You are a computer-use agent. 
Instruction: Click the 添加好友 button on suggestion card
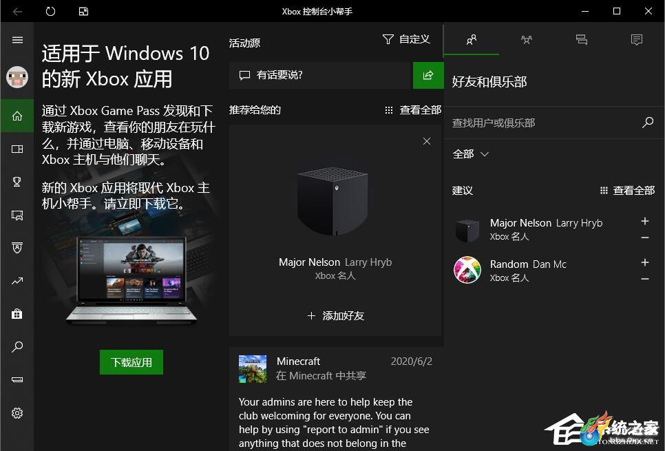click(335, 315)
